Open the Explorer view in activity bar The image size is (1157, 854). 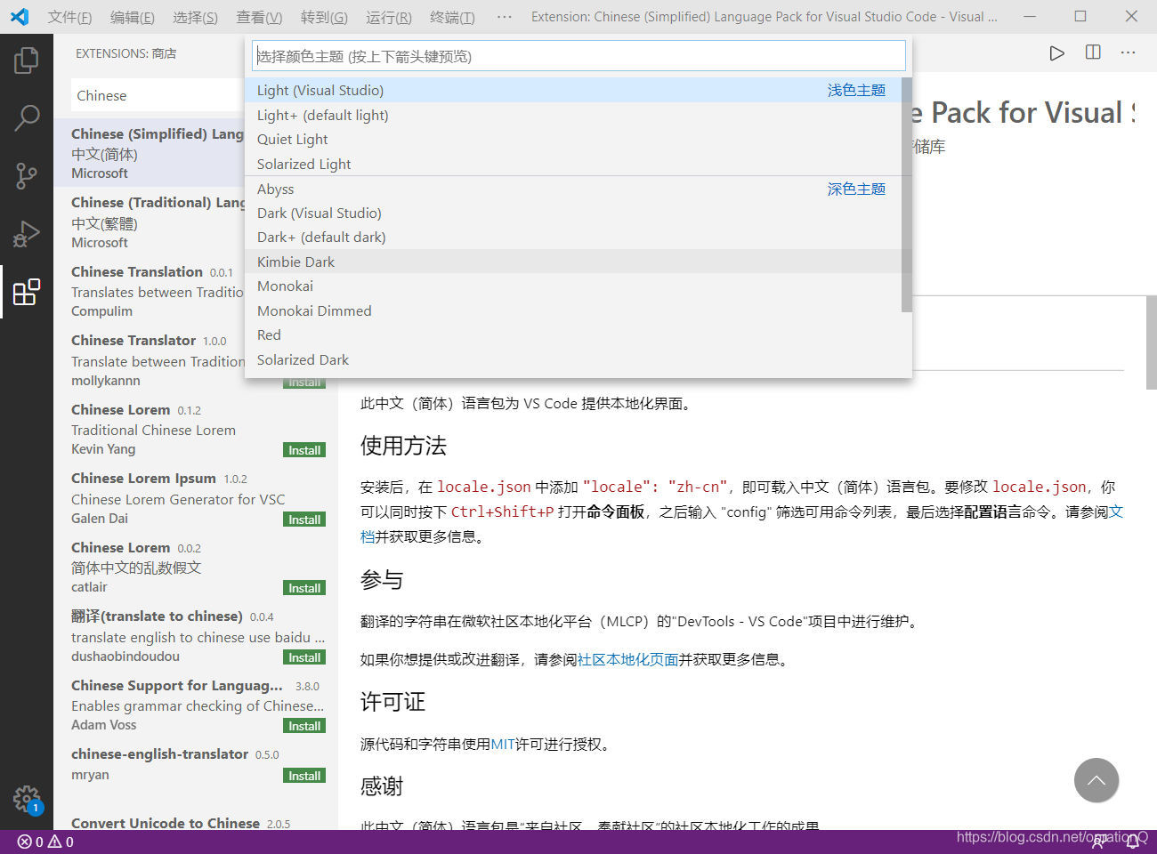27,60
